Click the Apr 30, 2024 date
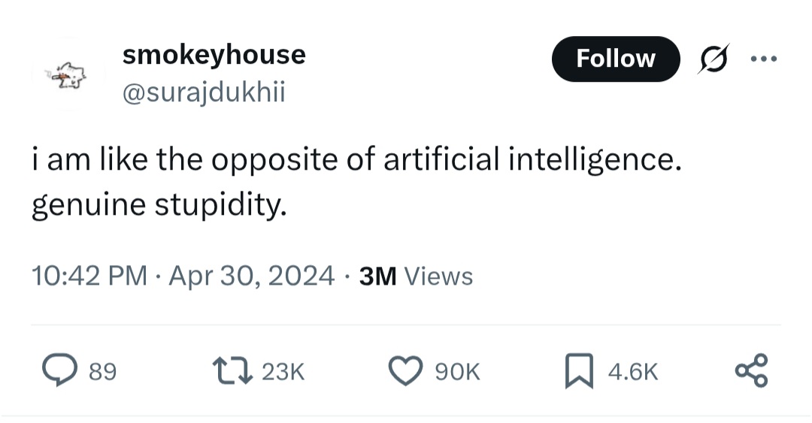This screenshot has height=423, width=812. click(251, 276)
